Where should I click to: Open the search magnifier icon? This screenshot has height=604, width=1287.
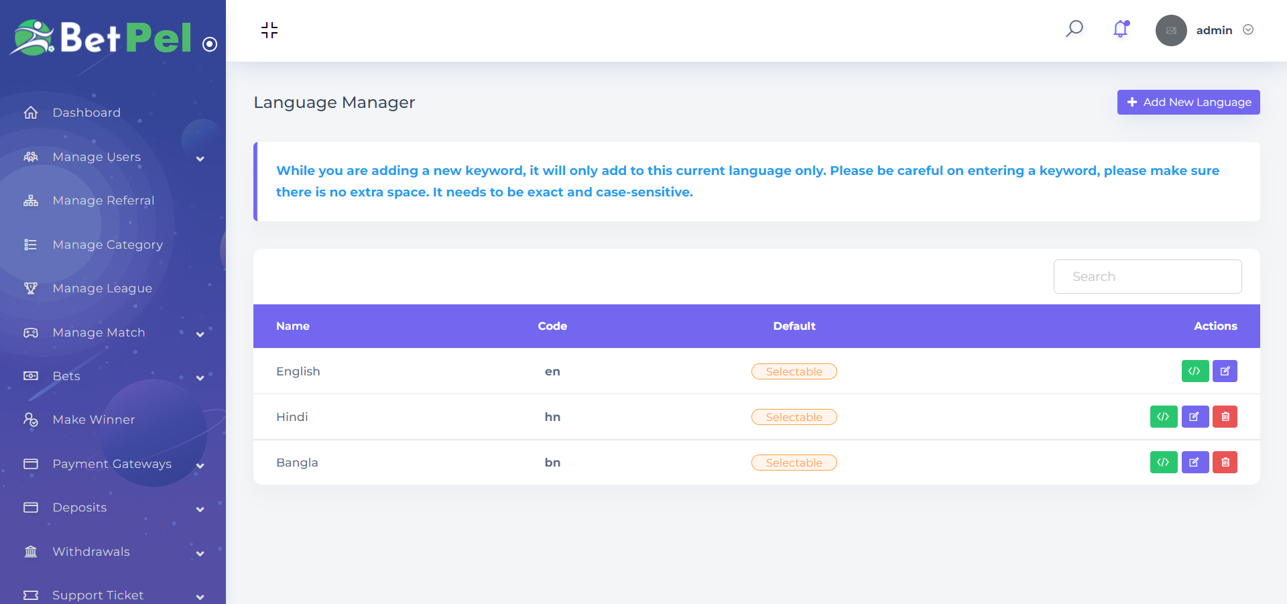[1075, 29]
